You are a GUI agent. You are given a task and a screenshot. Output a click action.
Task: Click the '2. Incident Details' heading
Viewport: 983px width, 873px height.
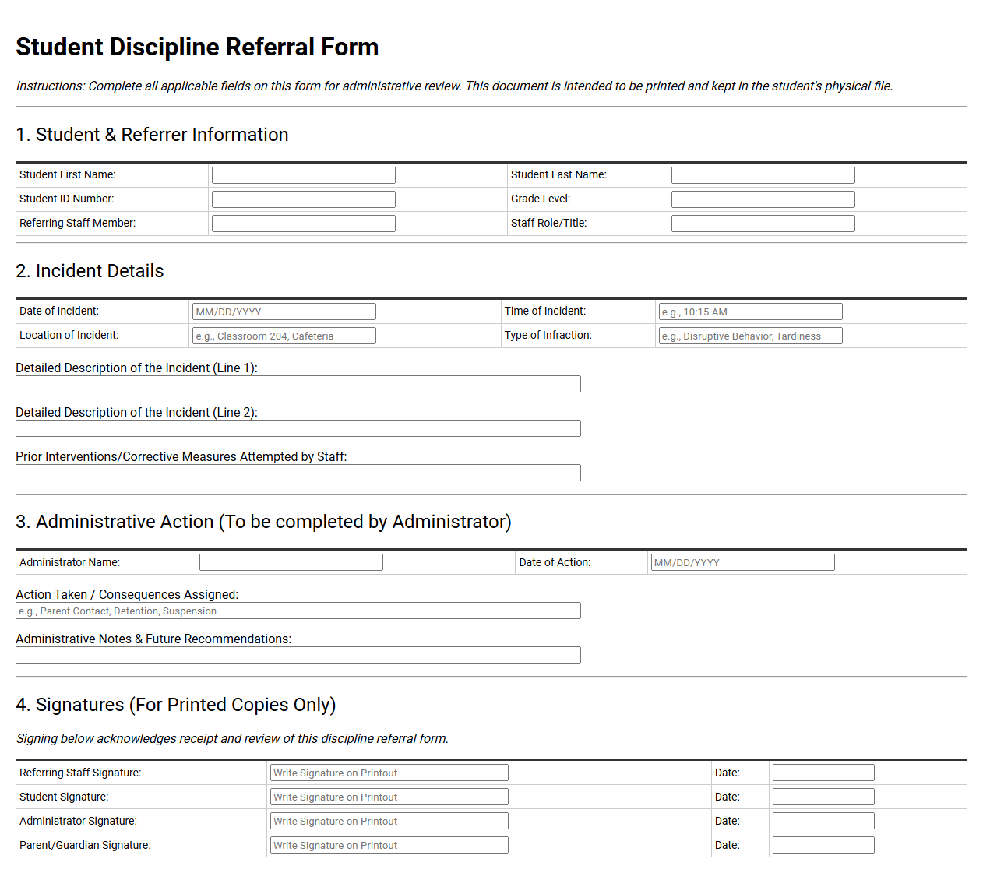pos(90,271)
